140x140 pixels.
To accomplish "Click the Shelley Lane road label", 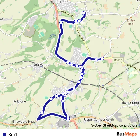I will tap(80, 36).
